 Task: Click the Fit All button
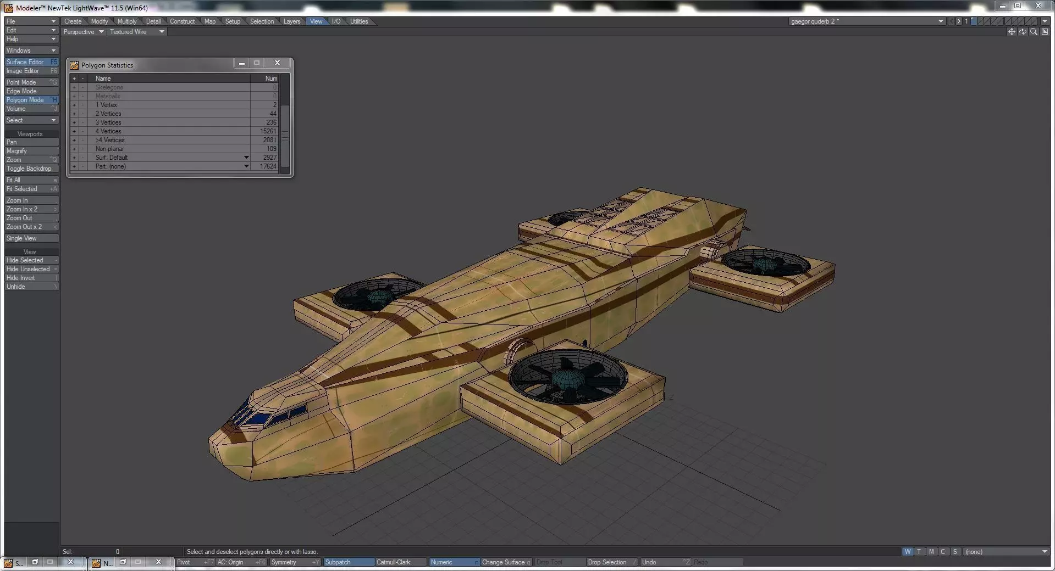tap(31, 180)
